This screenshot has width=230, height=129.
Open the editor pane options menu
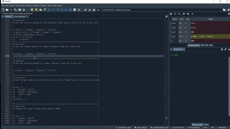click(166, 16)
